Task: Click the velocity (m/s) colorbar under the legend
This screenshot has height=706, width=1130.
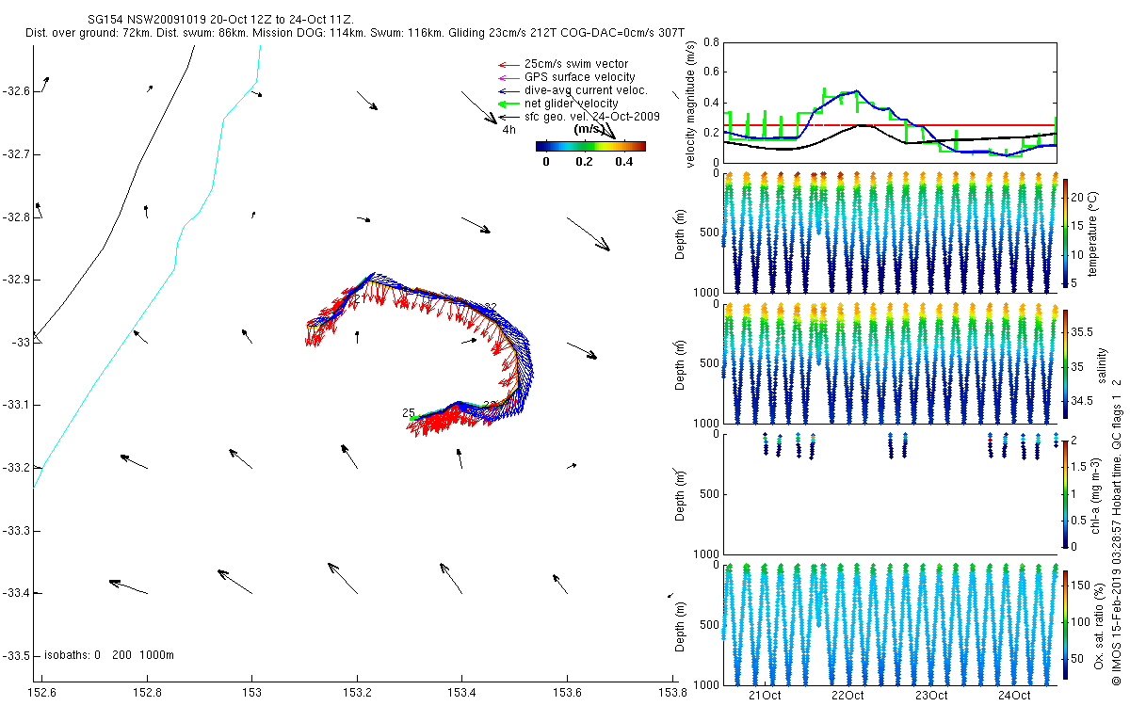Action: (x=590, y=146)
